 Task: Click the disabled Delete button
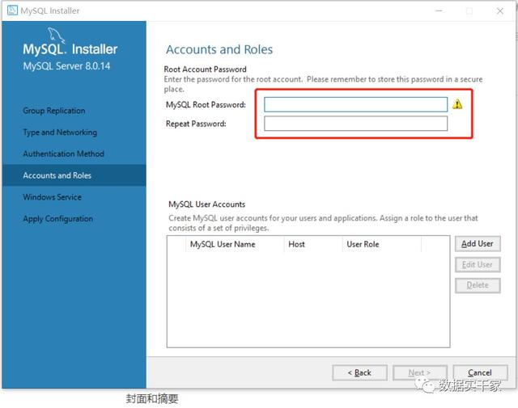pyautogui.click(x=478, y=285)
